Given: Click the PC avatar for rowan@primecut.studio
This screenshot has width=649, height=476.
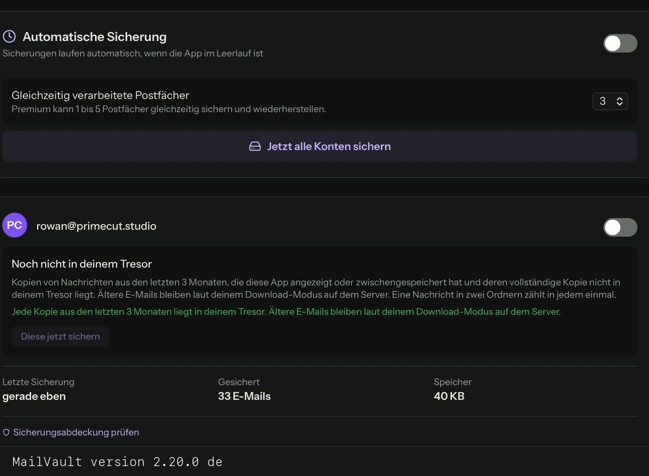Looking at the screenshot, I should click(x=15, y=225).
